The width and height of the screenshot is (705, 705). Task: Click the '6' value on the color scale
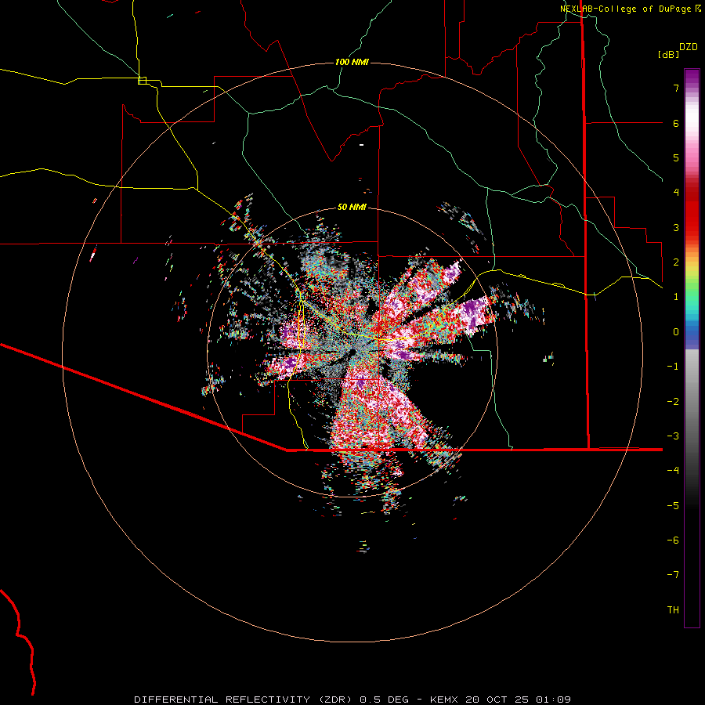click(676, 123)
